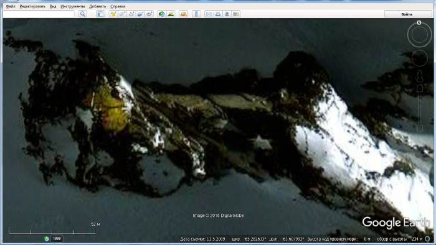436x245 pixels.
Task: Open the Инструменты menu
Action: point(73,6)
